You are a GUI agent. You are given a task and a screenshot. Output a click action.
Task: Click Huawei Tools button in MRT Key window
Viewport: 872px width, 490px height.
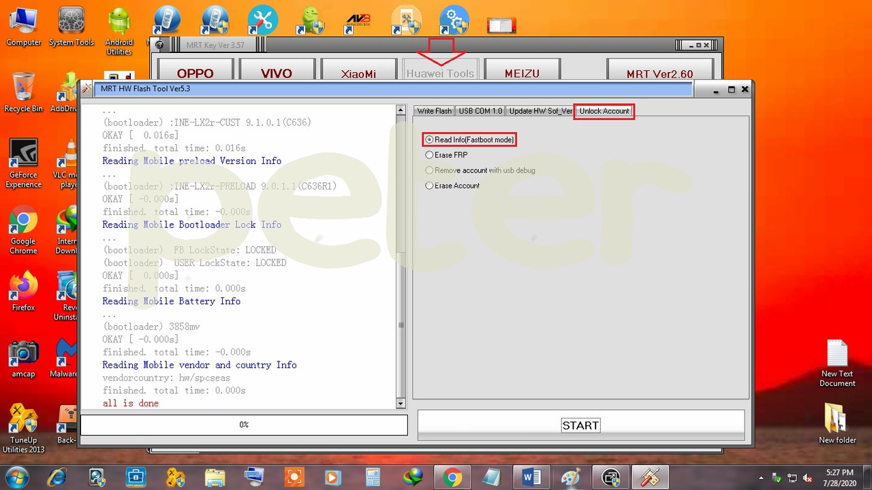(440, 73)
